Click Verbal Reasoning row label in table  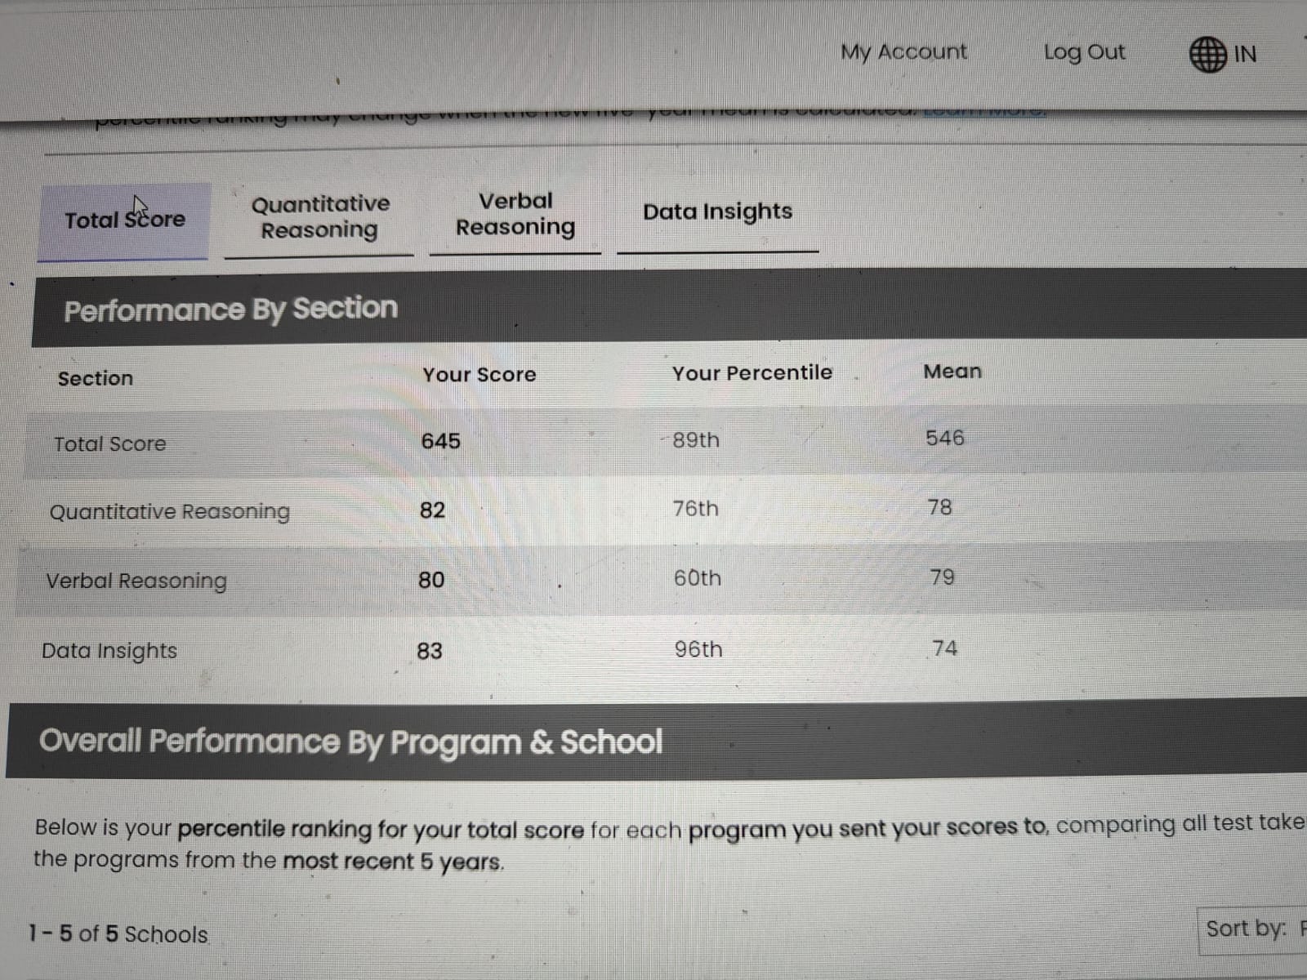(136, 581)
